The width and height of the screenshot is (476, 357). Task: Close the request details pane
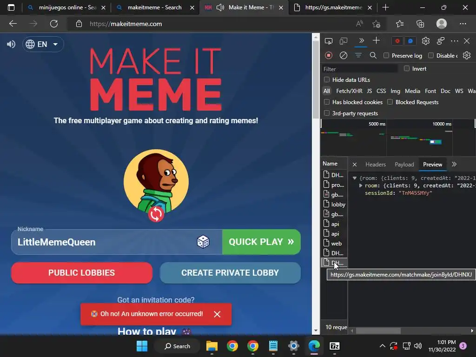pyautogui.click(x=354, y=164)
